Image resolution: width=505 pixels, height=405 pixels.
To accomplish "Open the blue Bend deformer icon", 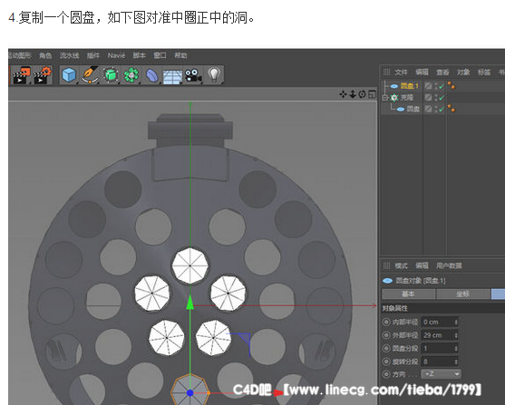I will pyautogui.click(x=151, y=75).
